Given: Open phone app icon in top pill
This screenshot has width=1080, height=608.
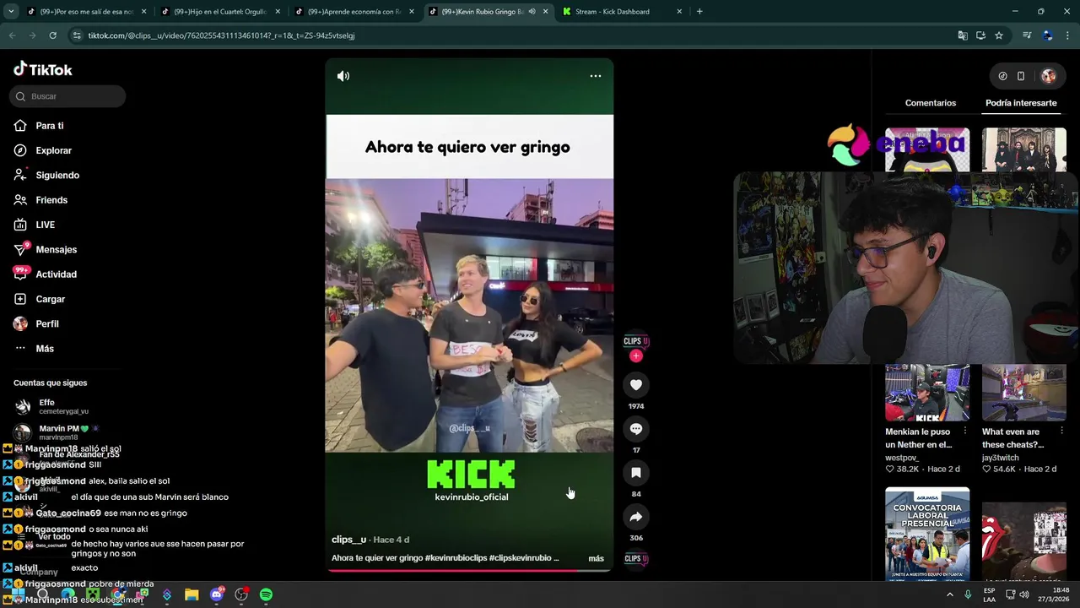Looking at the screenshot, I should pyautogui.click(x=1021, y=76).
